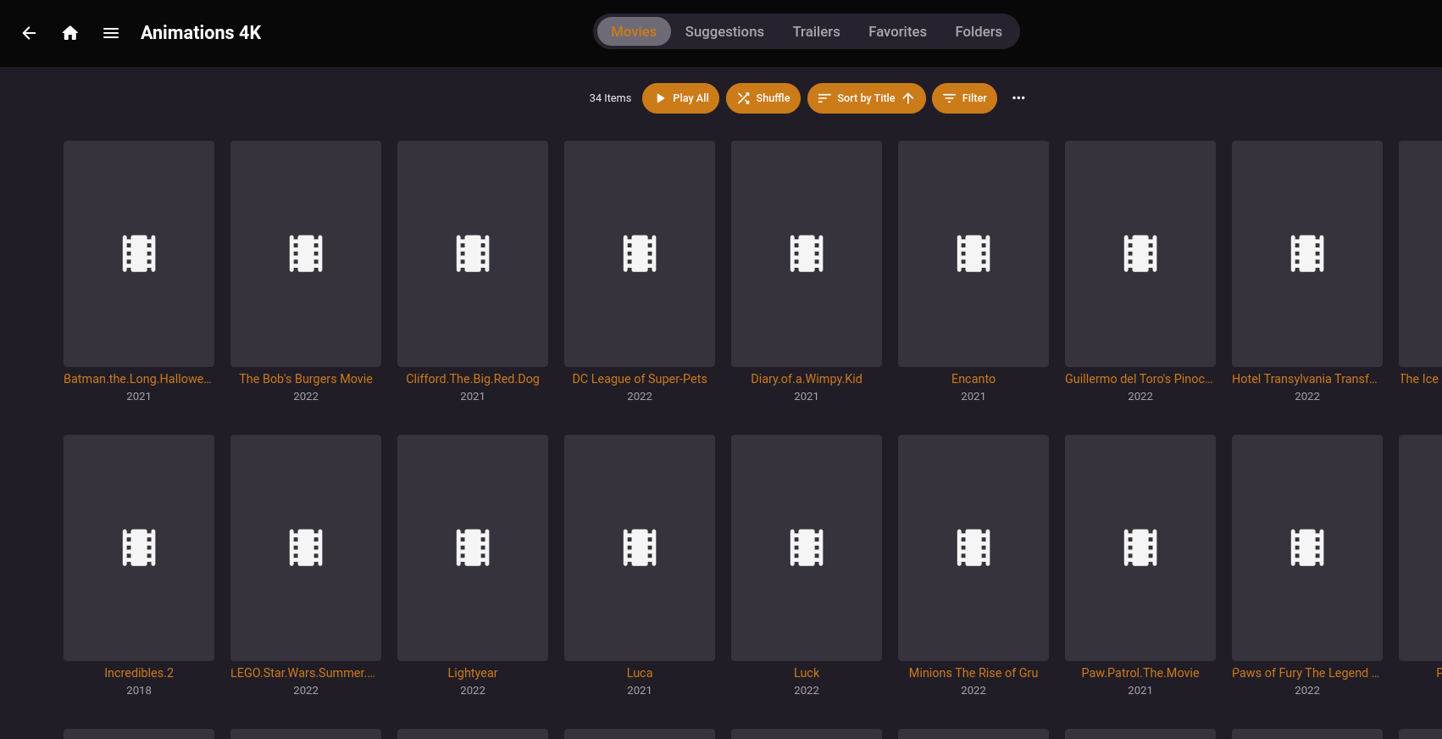Open the Favorites tab
This screenshot has height=739, width=1442.
897,31
